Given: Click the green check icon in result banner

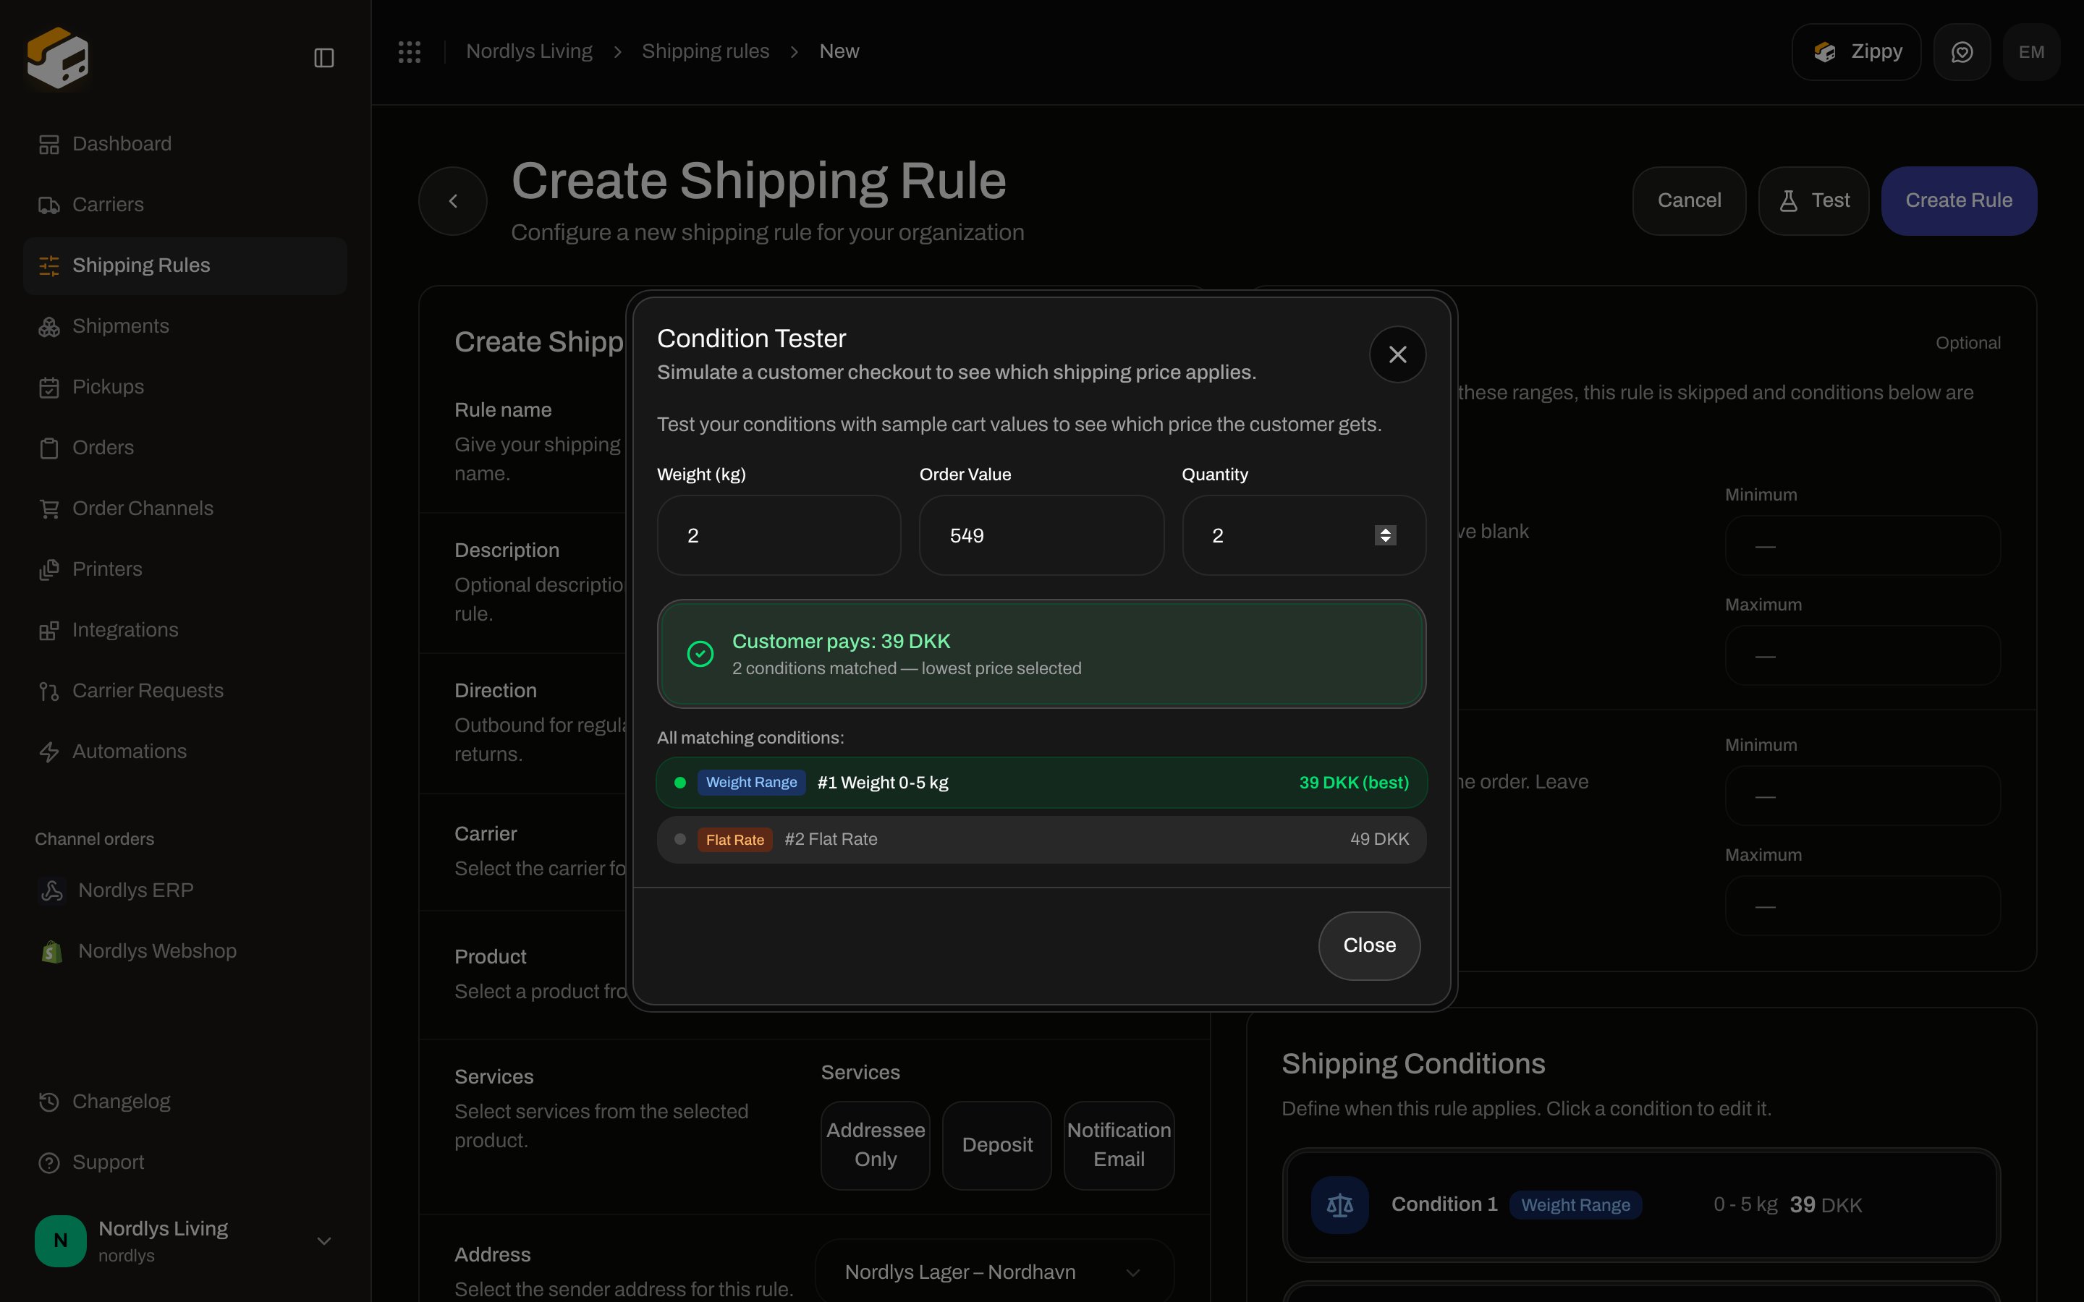Looking at the screenshot, I should click(x=700, y=655).
